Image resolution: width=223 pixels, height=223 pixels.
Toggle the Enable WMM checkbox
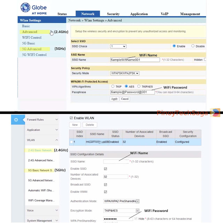(x=106, y=192)
